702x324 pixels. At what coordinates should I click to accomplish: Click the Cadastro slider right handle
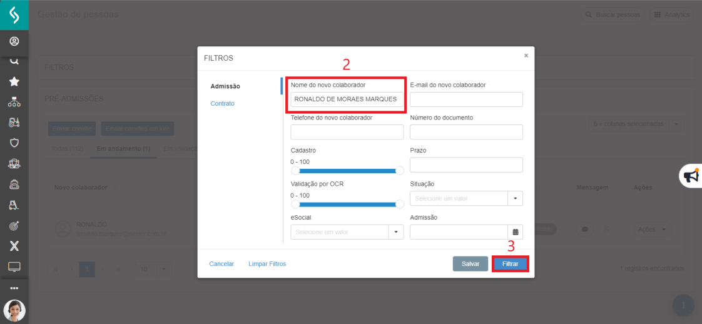(x=400, y=171)
